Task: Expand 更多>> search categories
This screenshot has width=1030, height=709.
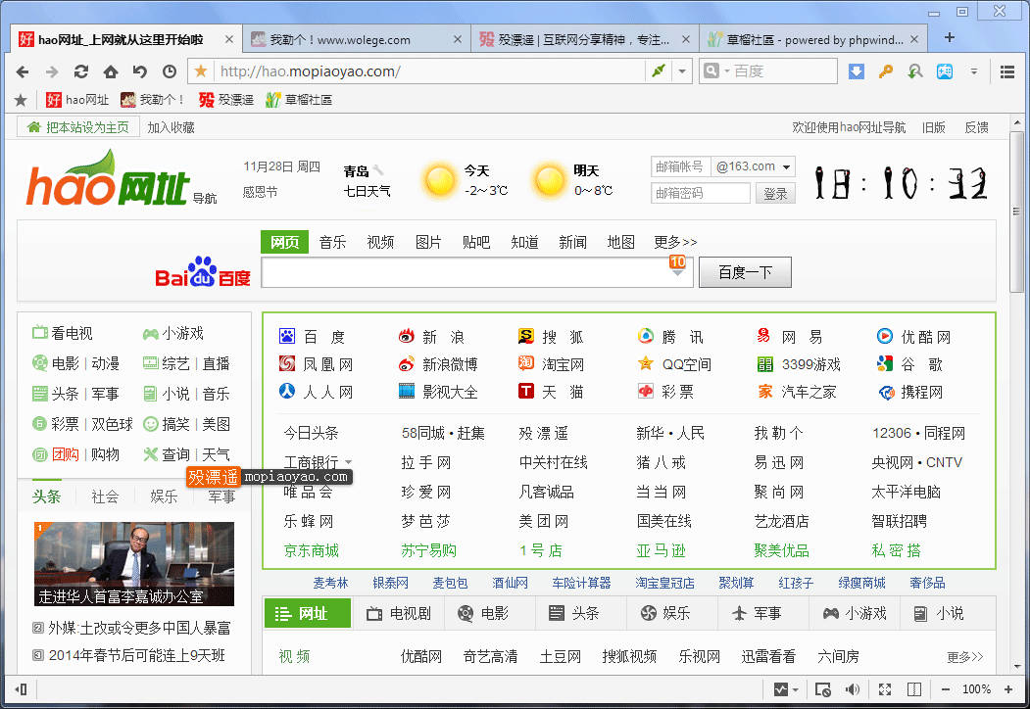Action: [675, 242]
